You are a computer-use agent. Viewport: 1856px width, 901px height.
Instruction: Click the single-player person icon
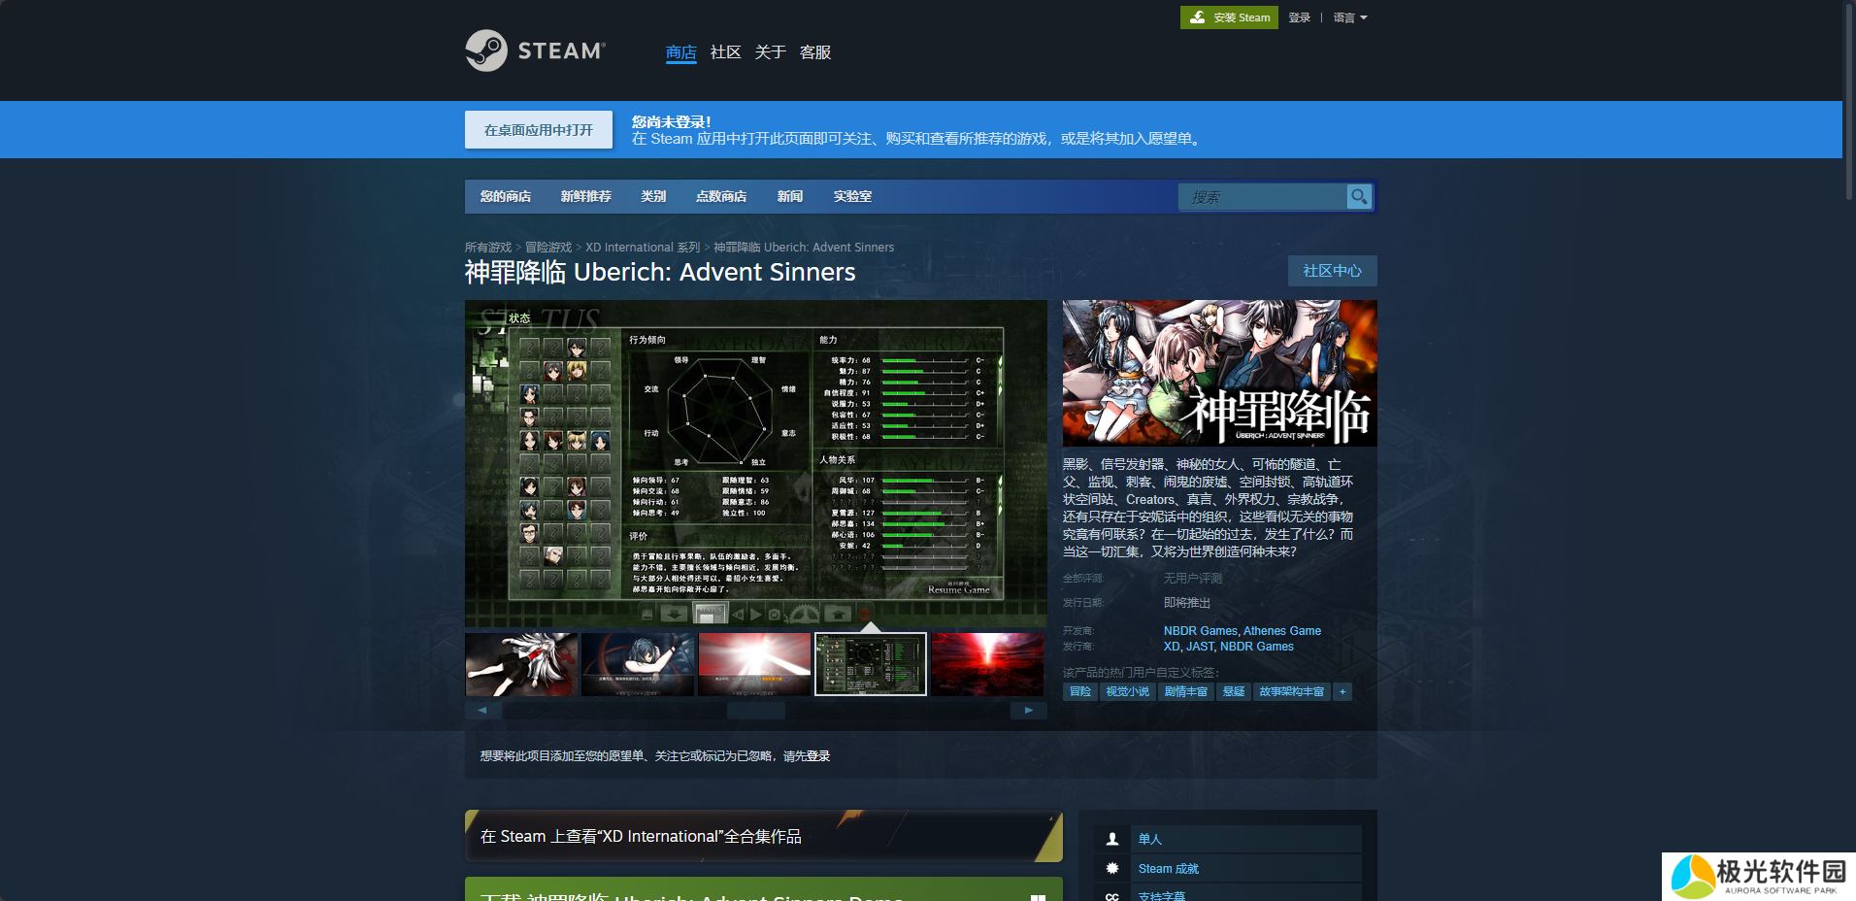point(1112,839)
